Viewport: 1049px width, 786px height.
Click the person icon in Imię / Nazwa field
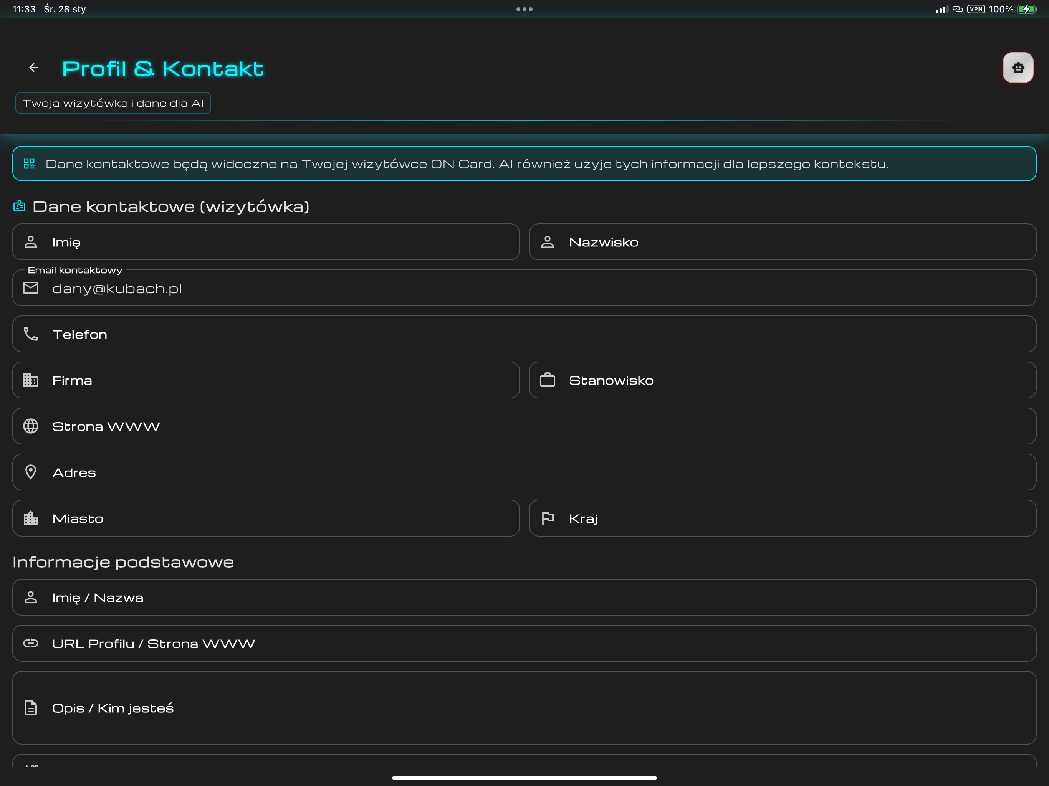point(31,597)
